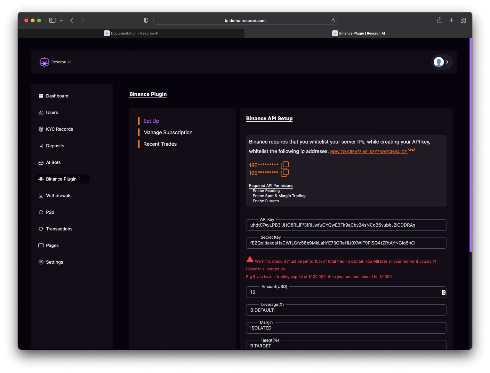Open the Safari sidebar dropdown arrow
The width and height of the screenshot is (490, 373).
pos(61,20)
